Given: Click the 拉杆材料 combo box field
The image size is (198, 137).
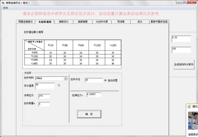Looking at the screenshot, I should pyautogui.click(x=51, y=78).
